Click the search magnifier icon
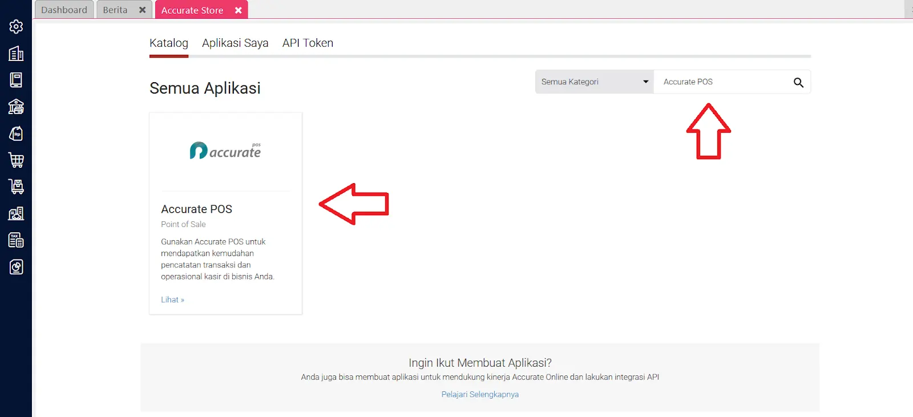The height and width of the screenshot is (417, 913). (798, 82)
